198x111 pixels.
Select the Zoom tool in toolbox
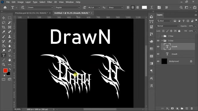tap(3, 64)
